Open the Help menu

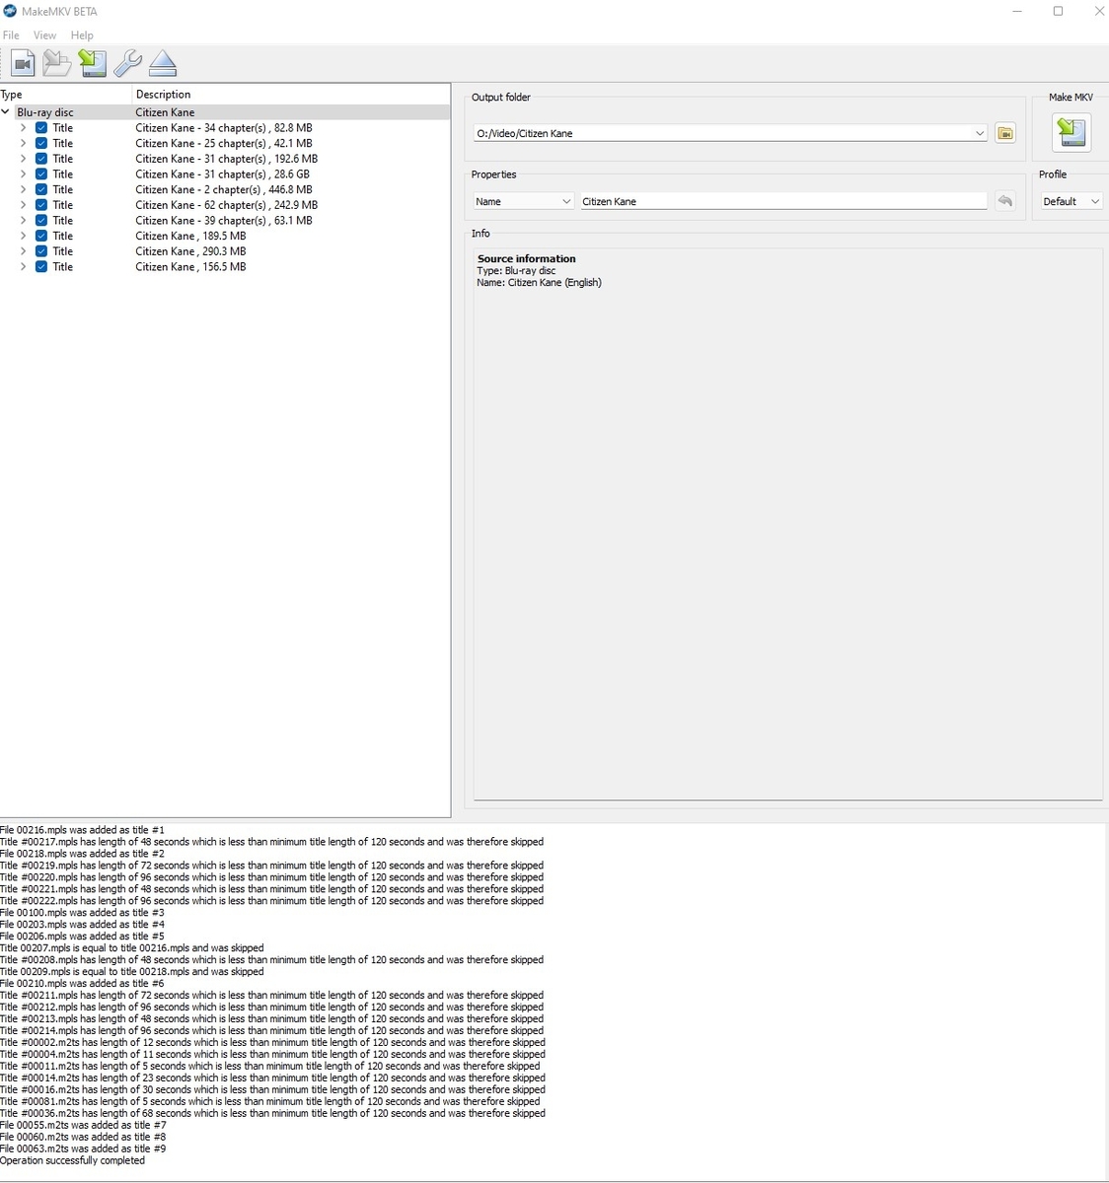click(x=82, y=35)
